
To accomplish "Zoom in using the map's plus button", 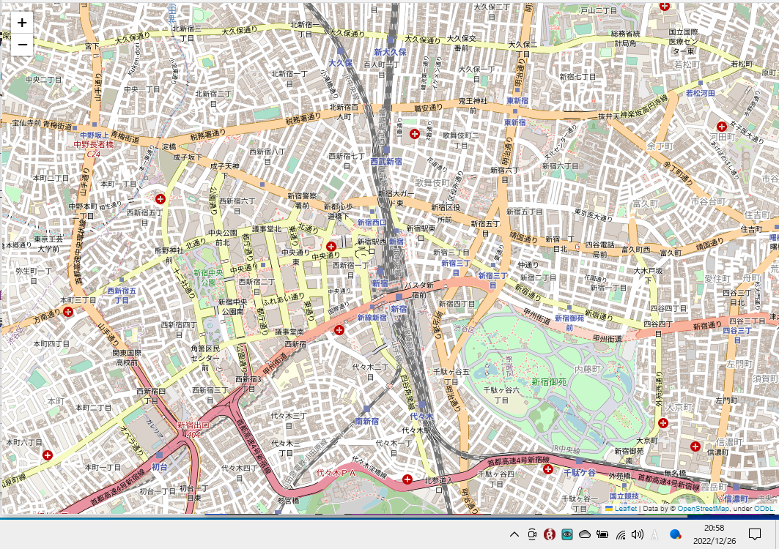I will pyautogui.click(x=21, y=22).
